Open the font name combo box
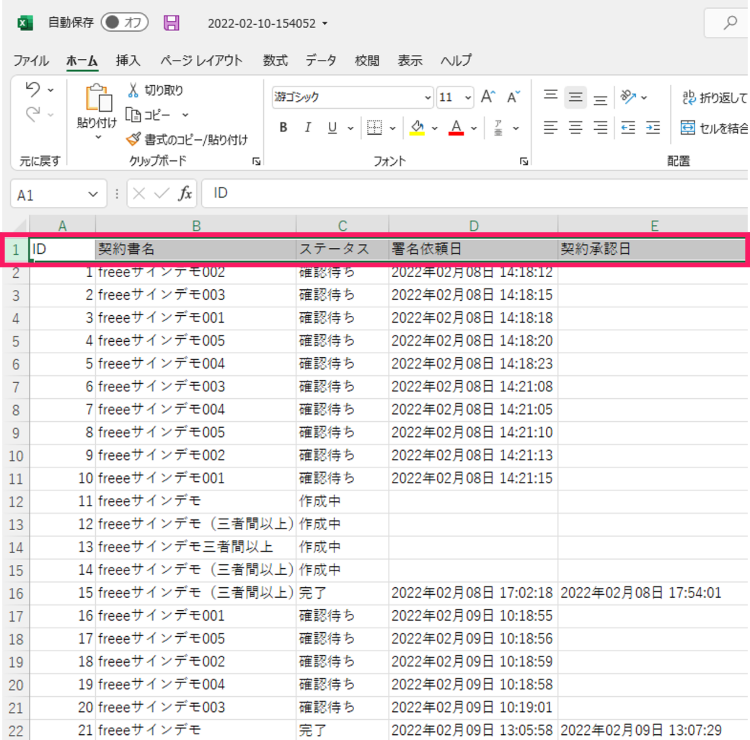Image resolution: width=750 pixels, height=740 pixels. coord(352,97)
